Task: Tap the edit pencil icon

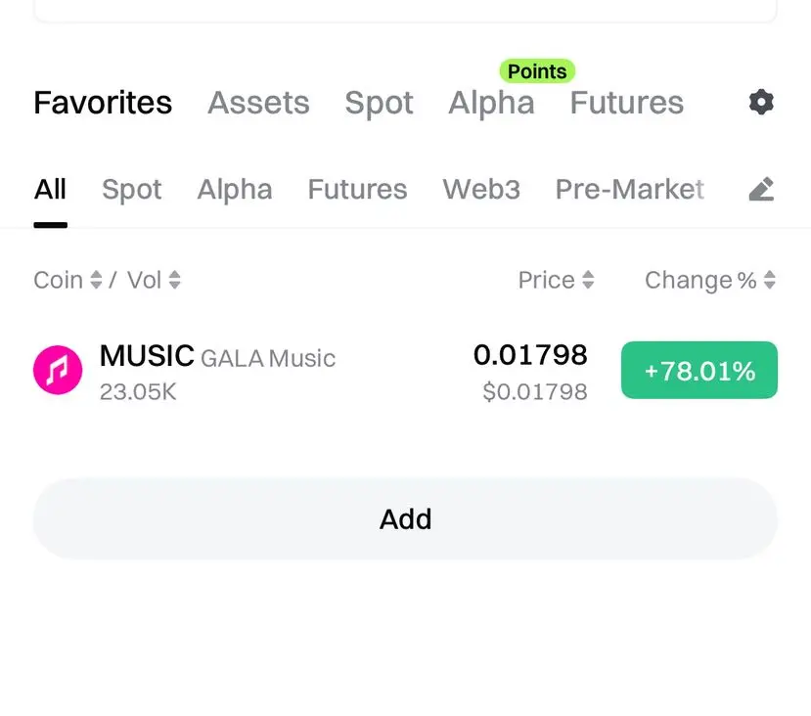Action: [x=761, y=189]
